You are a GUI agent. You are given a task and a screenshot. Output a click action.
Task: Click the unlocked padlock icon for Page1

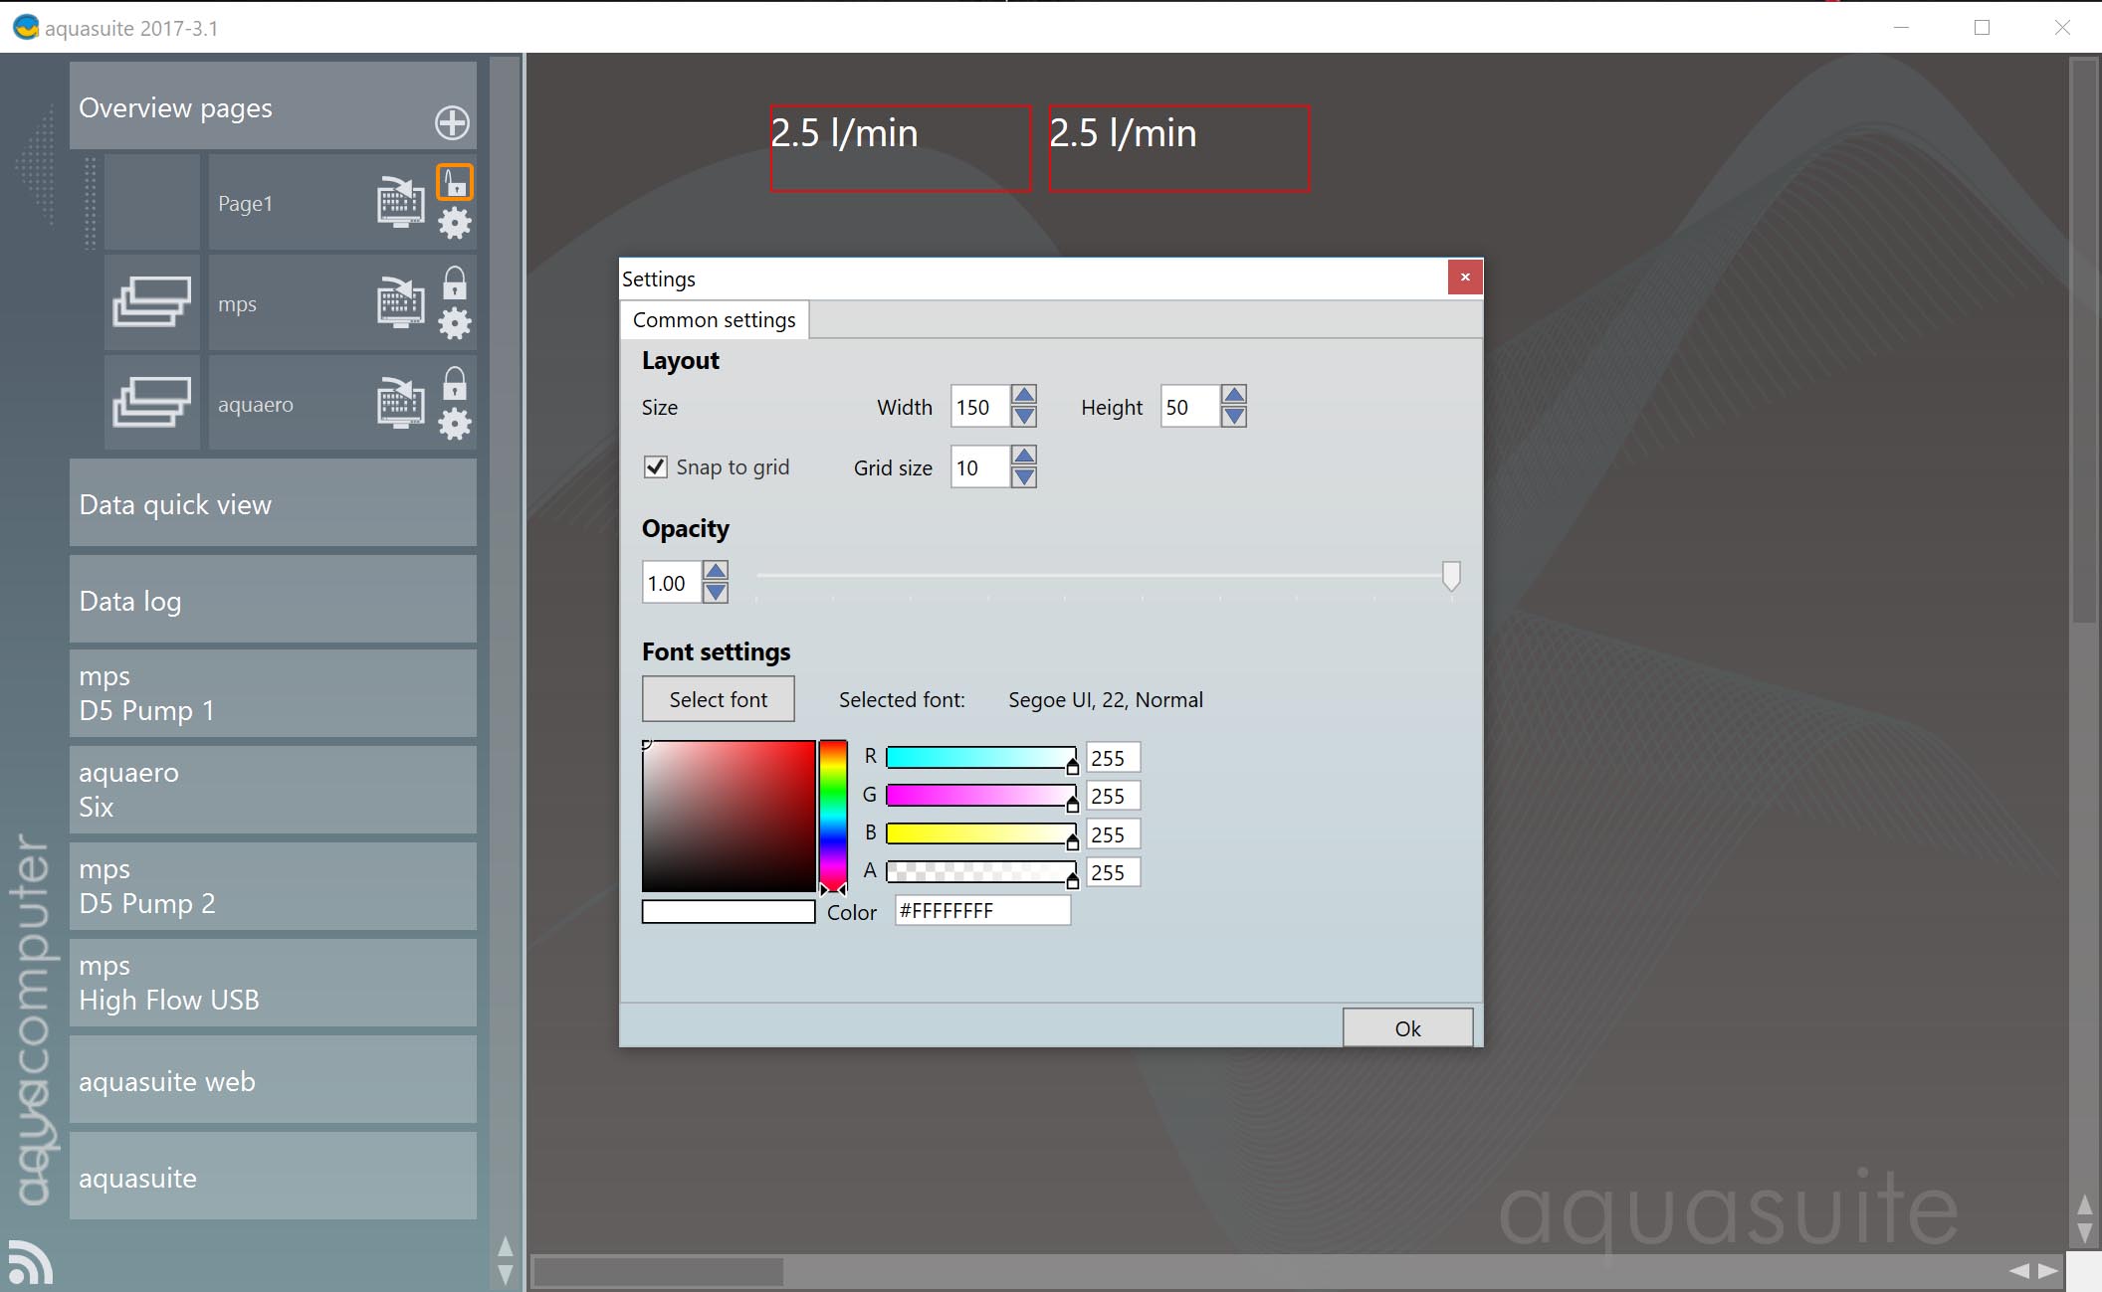(455, 182)
